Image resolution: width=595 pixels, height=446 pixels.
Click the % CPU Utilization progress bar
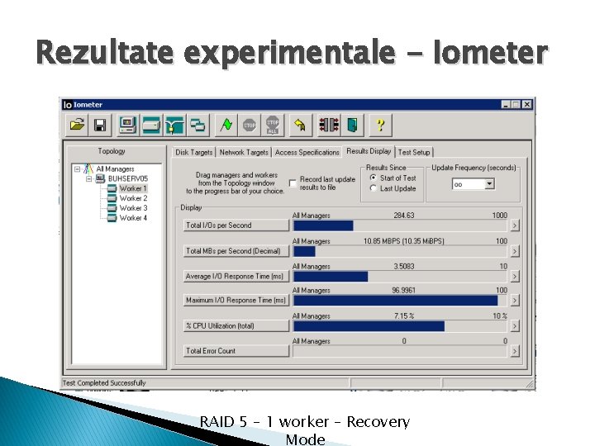(x=400, y=326)
